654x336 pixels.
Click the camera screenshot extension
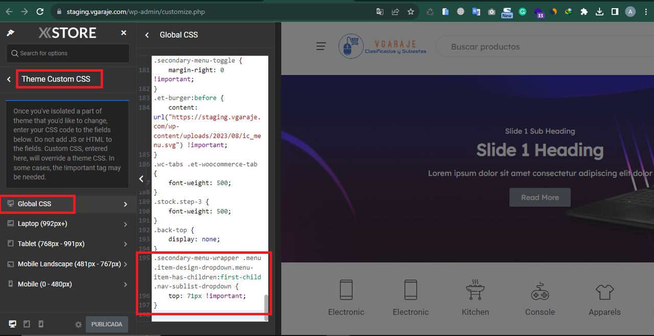pyautogui.click(x=492, y=12)
